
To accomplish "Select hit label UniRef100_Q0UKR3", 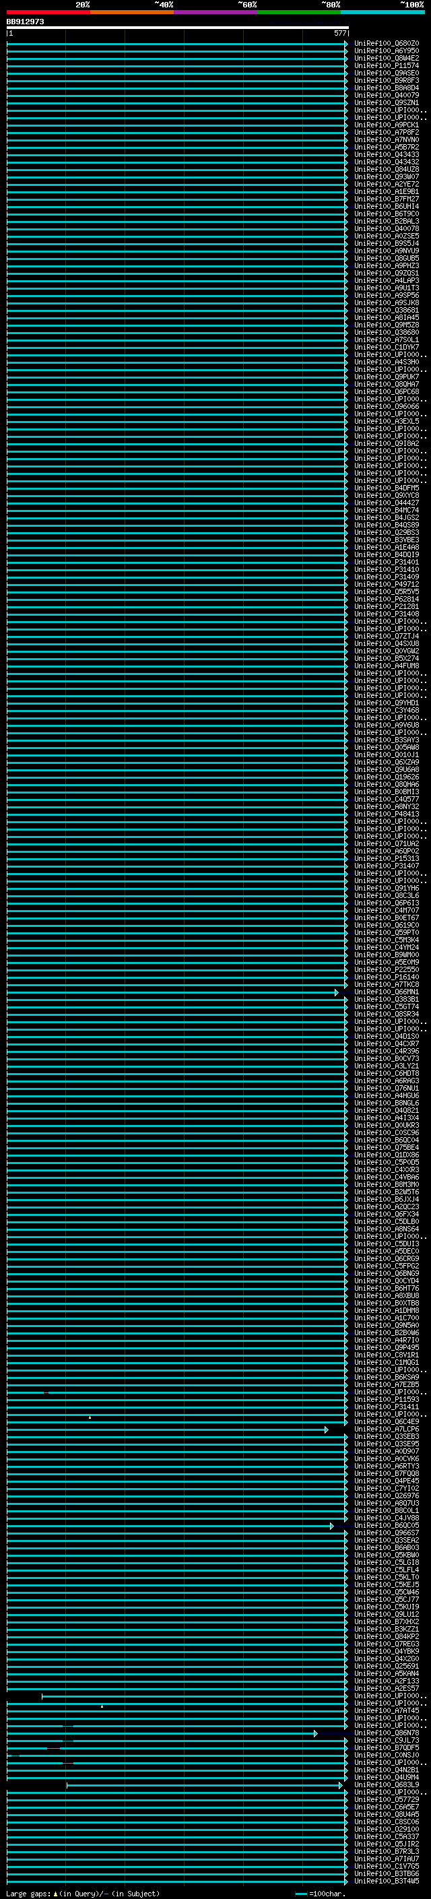I will tap(387, 1126).
